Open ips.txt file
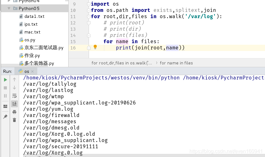This screenshot has height=157, width=265. click(x=31, y=24)
